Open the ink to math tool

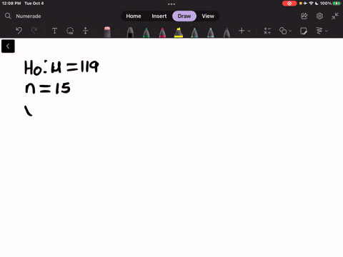pyautogui.click(x=267, y=31)
